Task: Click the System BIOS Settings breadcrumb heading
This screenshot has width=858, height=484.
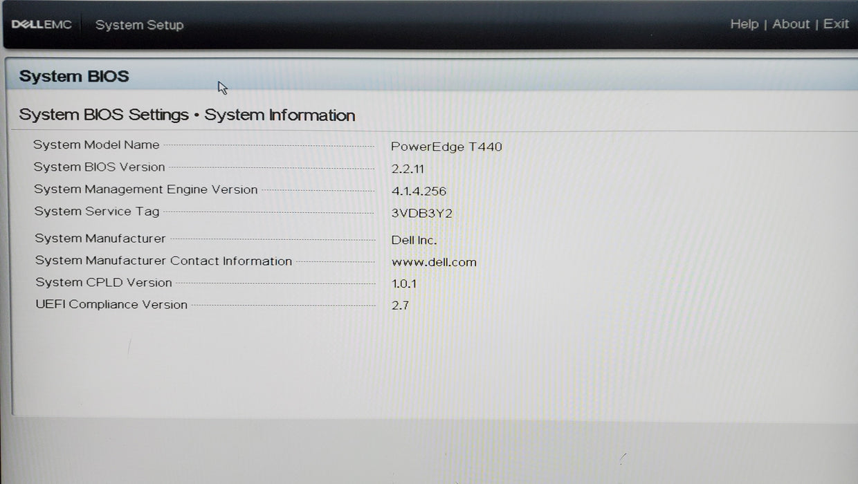Action: 187,115
